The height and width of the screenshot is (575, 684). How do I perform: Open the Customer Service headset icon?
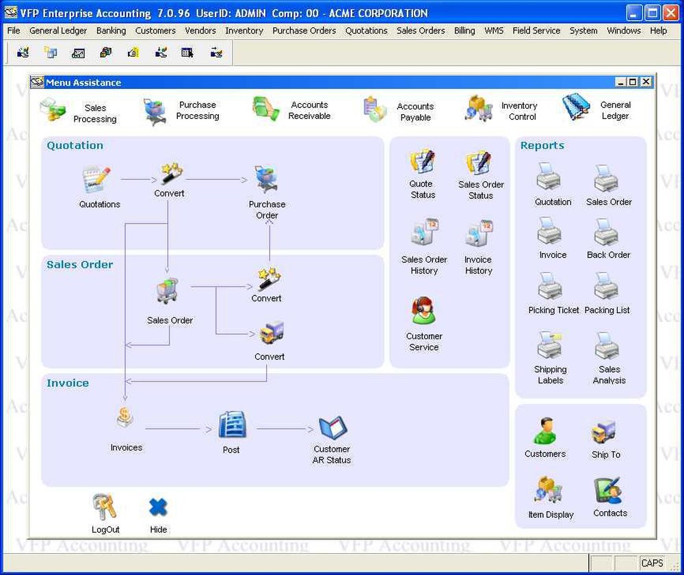pyautogui.click(x=423, y=311)
